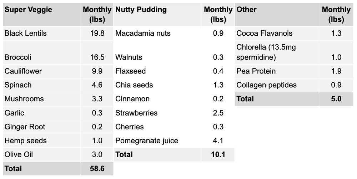Select the Pea Protein value 1.9
This screenshot has width=357, height=179.
click(x=336, y=71)
